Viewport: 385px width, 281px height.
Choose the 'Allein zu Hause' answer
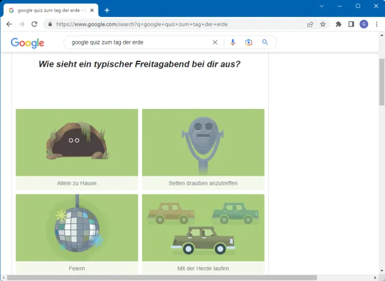click(77, 149)
